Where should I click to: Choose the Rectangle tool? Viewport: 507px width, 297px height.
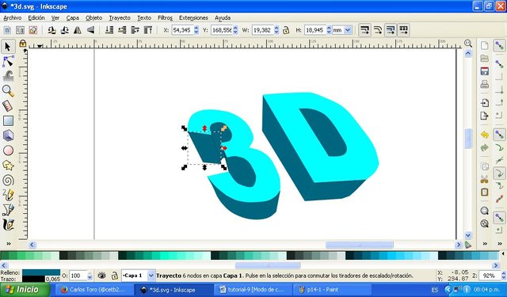[8, 121]
